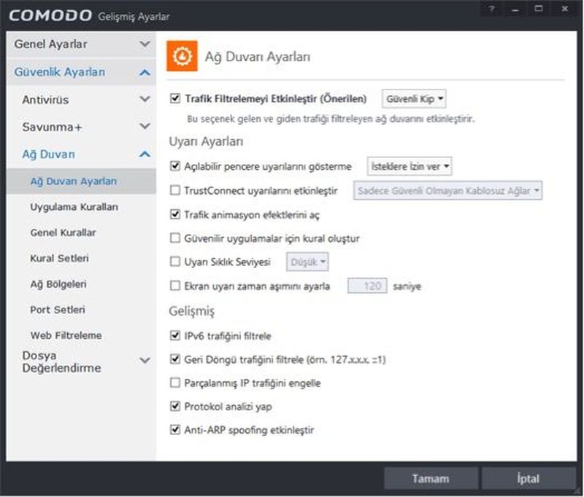
Task: Check Parçalanmış IP trafiğini engelle
Action: tap(174, 383)
